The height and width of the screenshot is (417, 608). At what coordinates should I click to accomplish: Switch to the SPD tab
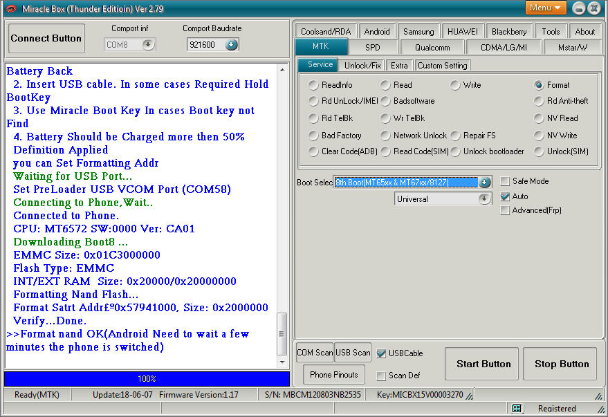[373, 48]
